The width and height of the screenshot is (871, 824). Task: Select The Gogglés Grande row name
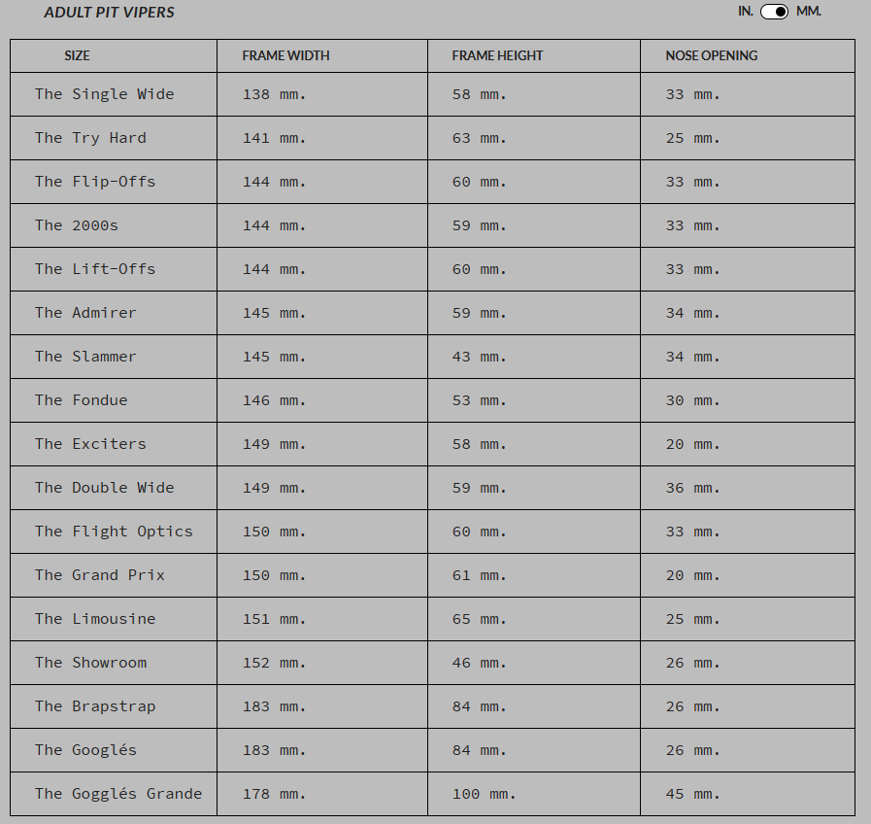click(x=118, y=794)
